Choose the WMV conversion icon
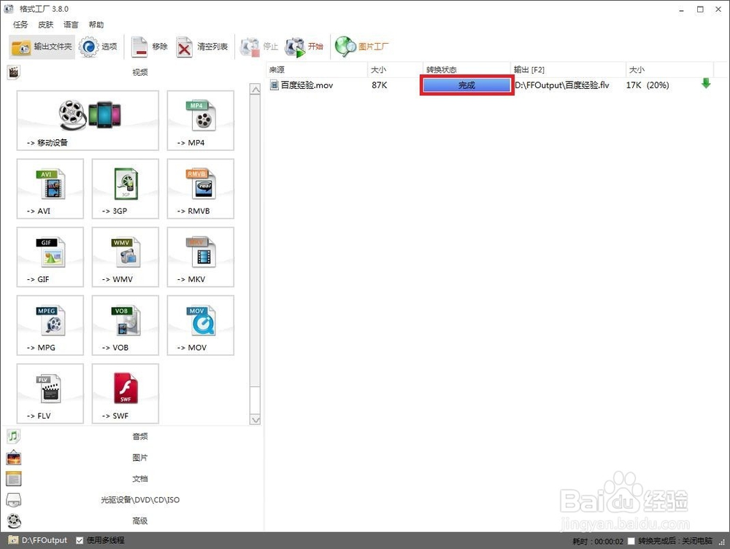 tap(126, 257)
